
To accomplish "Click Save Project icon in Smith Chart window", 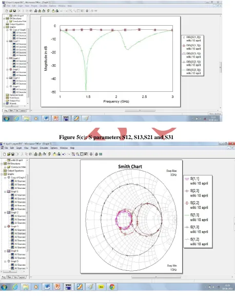I will [13, 154].
